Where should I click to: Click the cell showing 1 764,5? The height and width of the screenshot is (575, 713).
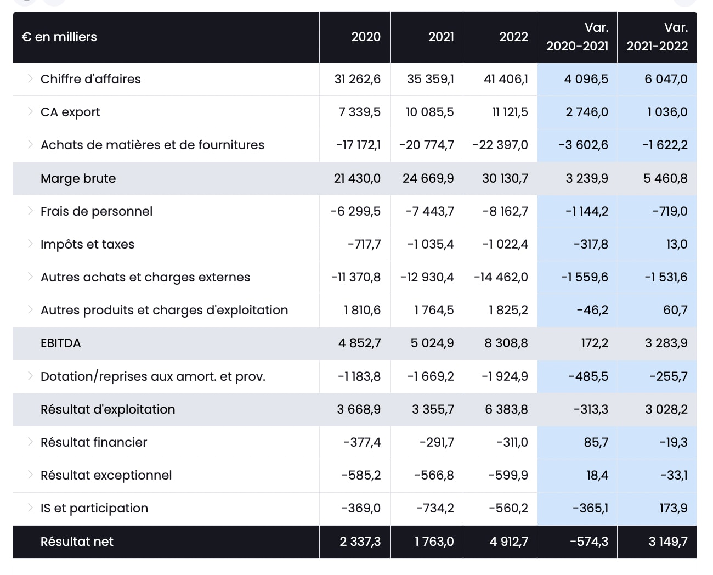(434, 310)
